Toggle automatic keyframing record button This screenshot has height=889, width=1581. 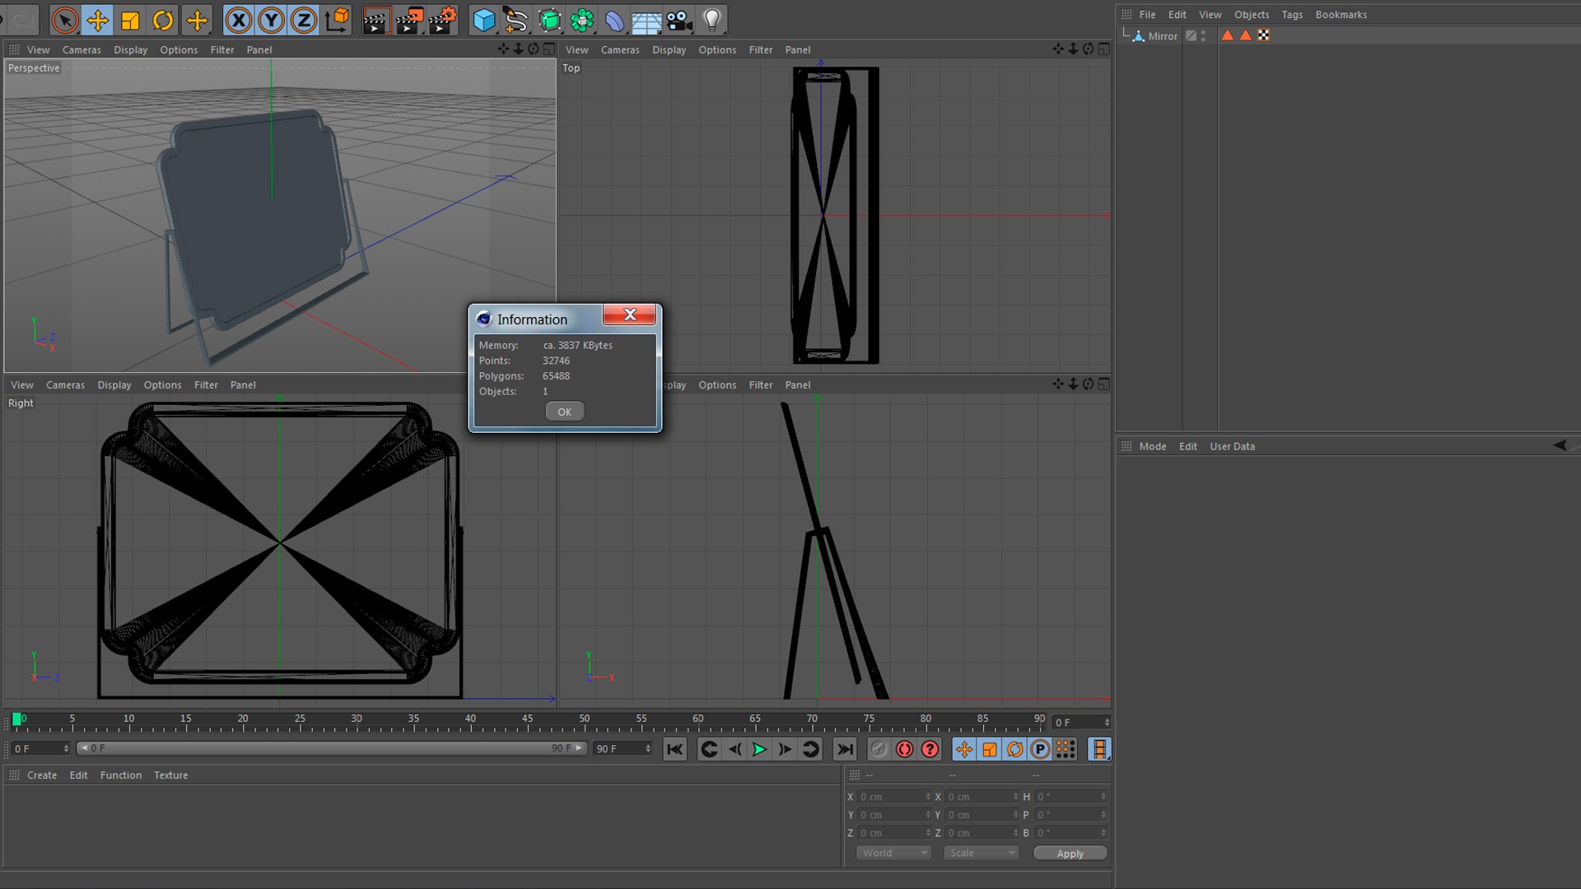[904, 749]
